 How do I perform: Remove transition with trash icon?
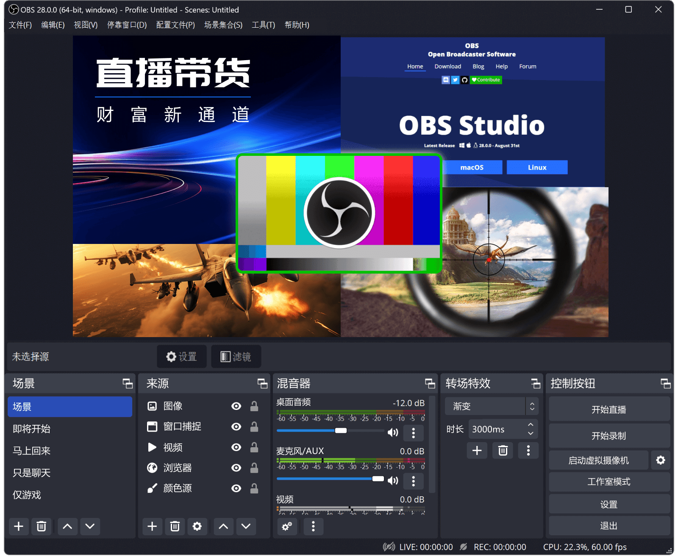(x=503, y=450)
